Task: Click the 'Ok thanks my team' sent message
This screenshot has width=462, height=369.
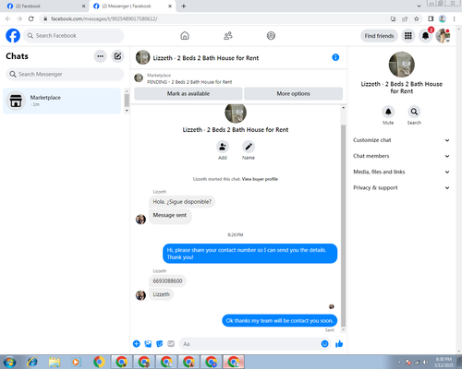Action: [280, 321]
